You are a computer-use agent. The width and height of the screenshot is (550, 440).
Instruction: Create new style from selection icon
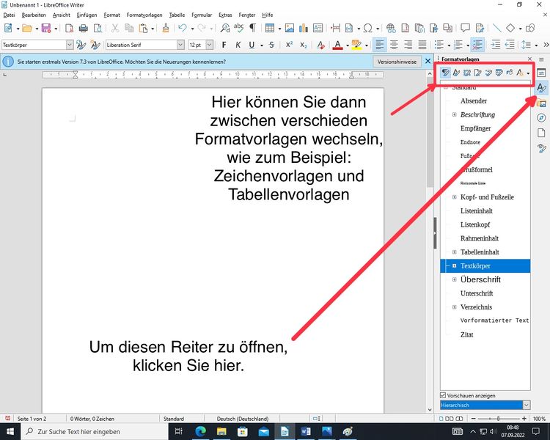[x=95, y=45]
